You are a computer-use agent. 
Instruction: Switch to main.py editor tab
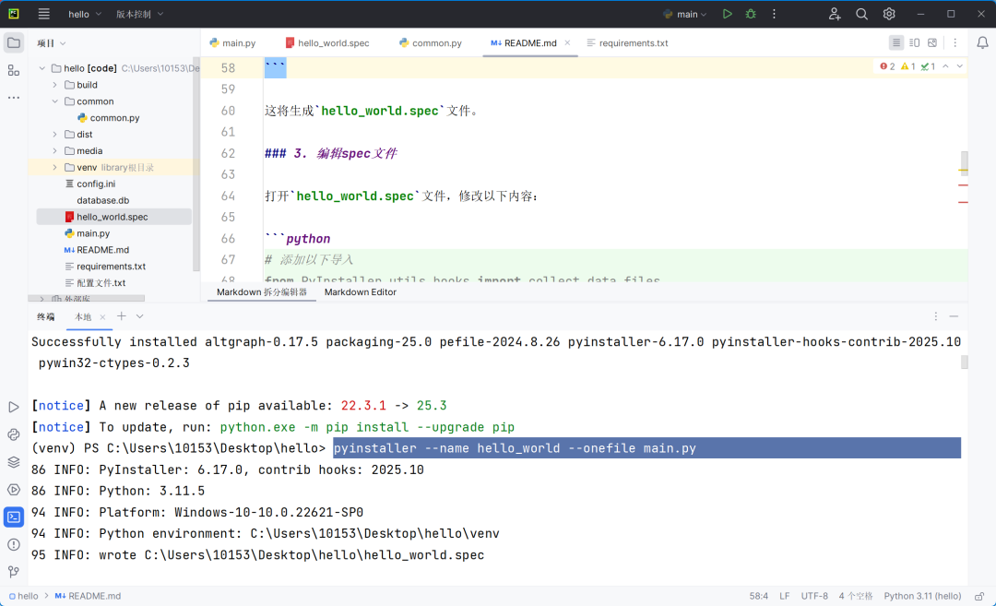[232, 43]
